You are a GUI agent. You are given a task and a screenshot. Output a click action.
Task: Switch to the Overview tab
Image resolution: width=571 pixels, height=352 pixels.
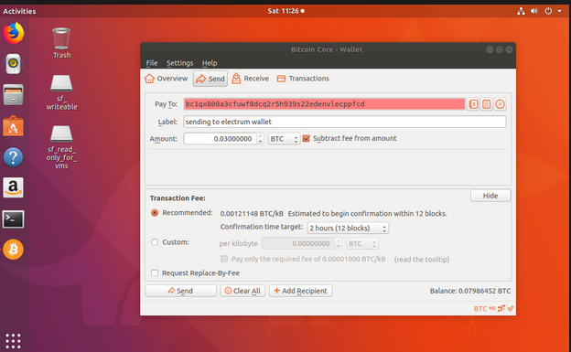point(166,79)
